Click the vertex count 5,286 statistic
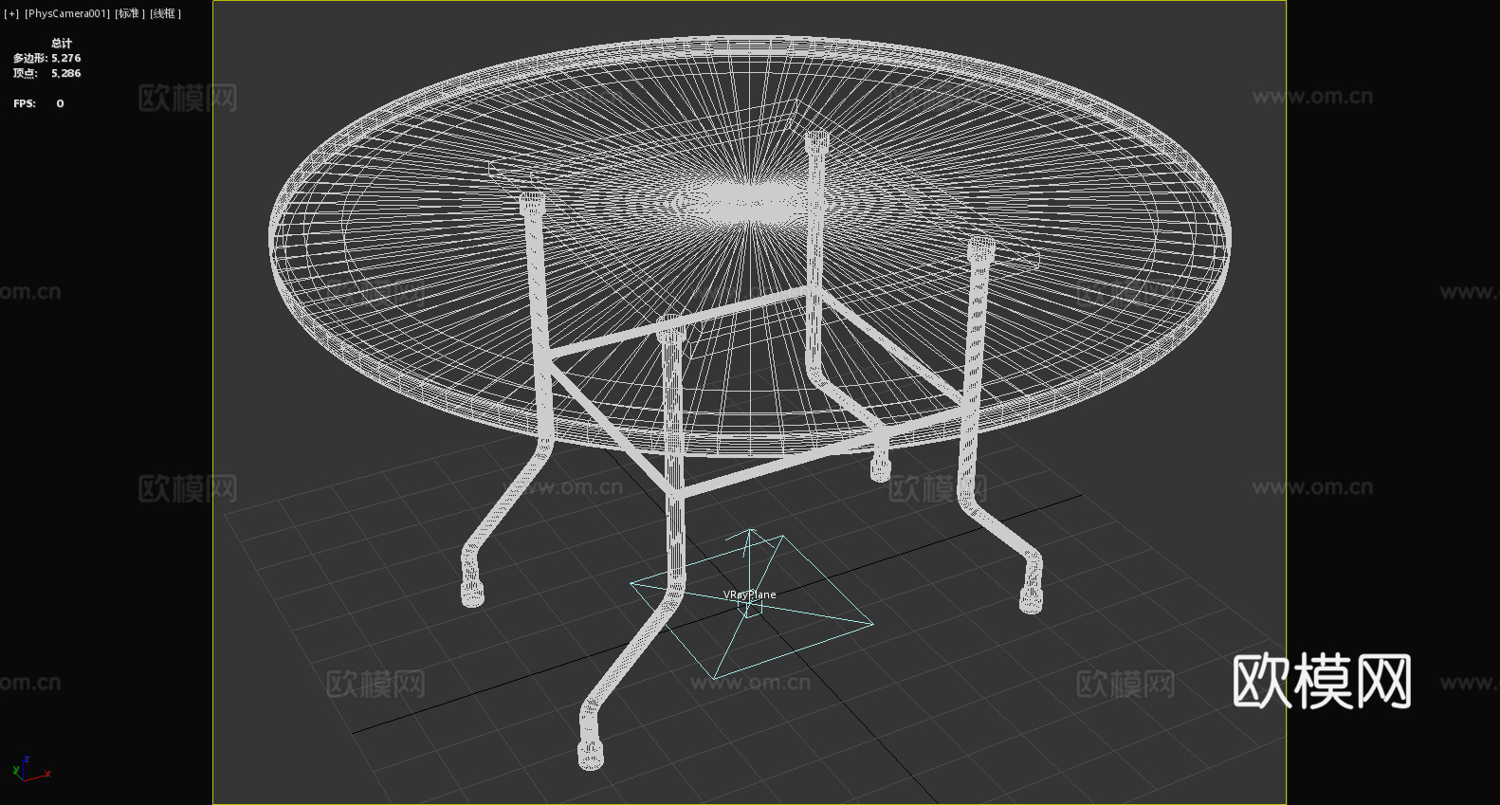1500x805 pixels. point(66,73)
